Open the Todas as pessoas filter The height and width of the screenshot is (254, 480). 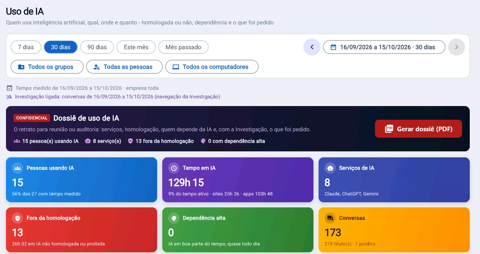click(x=124, y=67)
